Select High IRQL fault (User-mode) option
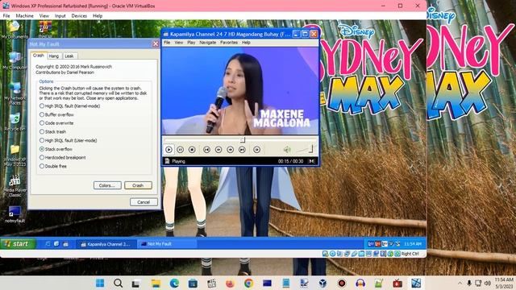516x290 pixels. 68,140
